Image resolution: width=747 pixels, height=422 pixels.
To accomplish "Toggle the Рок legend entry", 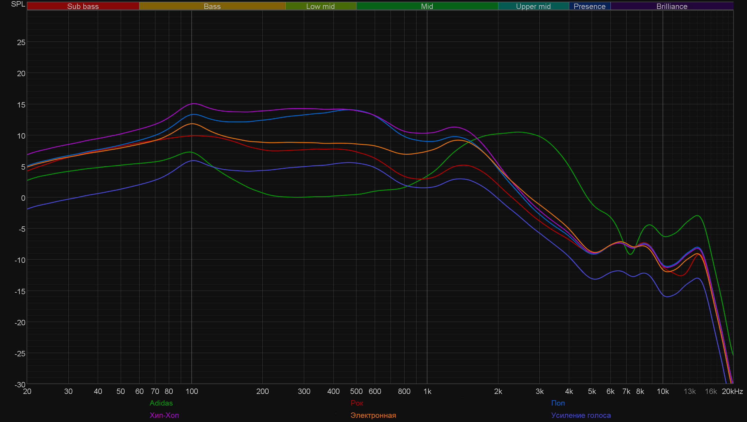I will (357, 403).
